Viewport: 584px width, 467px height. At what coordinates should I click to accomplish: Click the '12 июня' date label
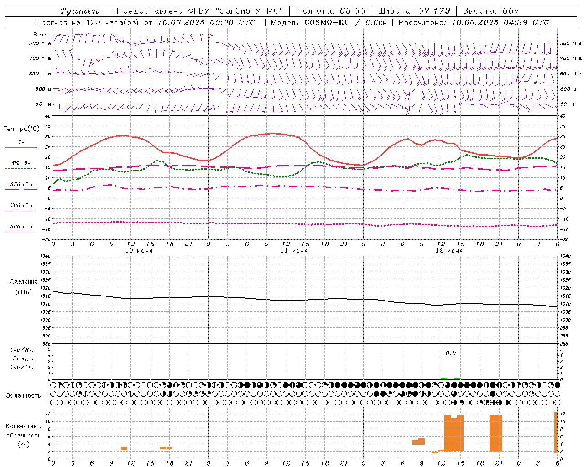(449, 251)
